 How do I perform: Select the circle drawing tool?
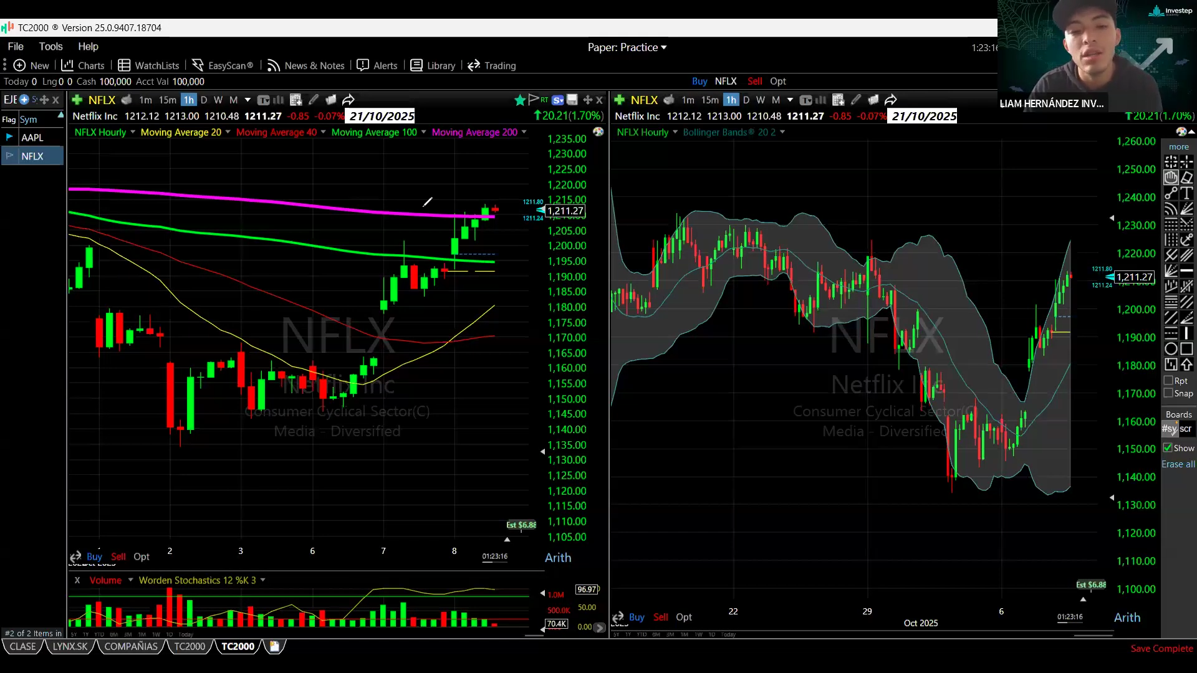click(1171, 349)
